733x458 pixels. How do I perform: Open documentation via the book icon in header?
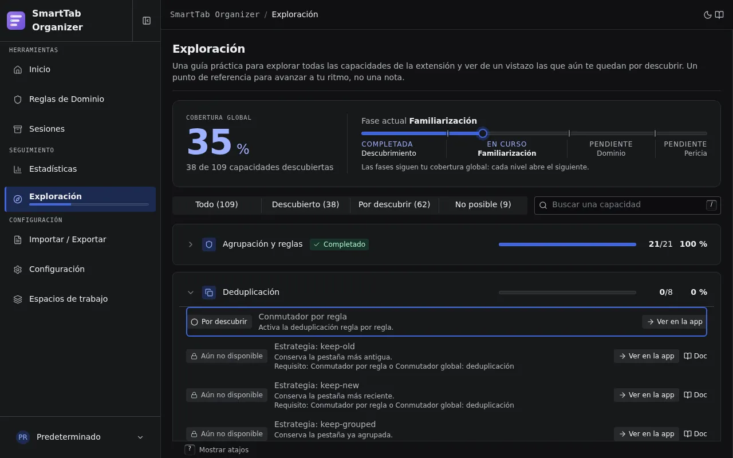point(719,15)
